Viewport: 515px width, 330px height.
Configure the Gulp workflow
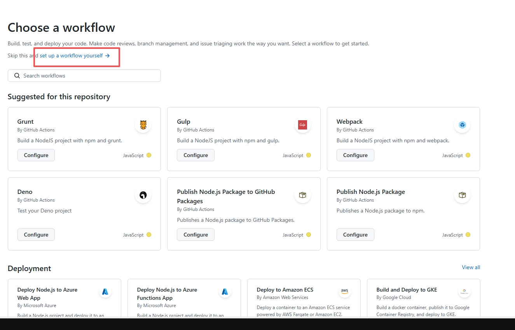196,155
